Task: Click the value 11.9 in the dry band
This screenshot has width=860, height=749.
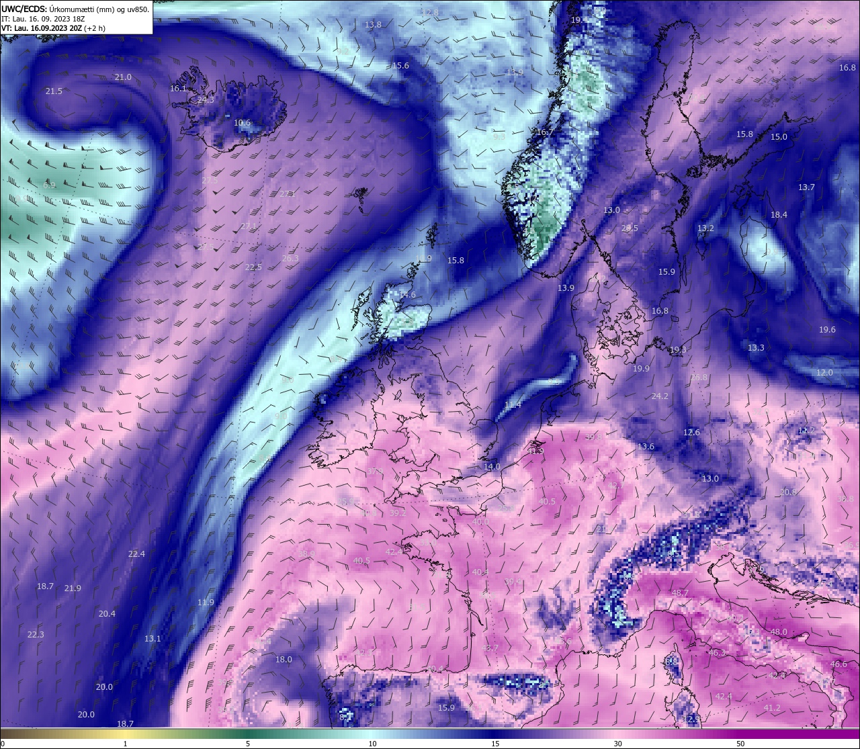Action: tap(206, 603)
